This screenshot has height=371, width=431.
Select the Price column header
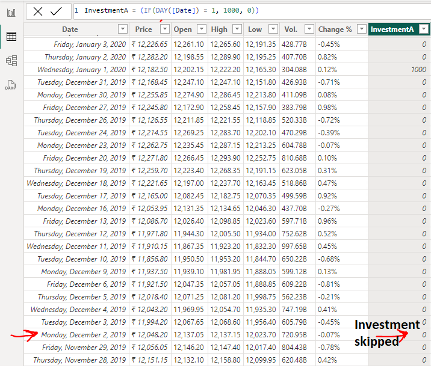point(143,29)
